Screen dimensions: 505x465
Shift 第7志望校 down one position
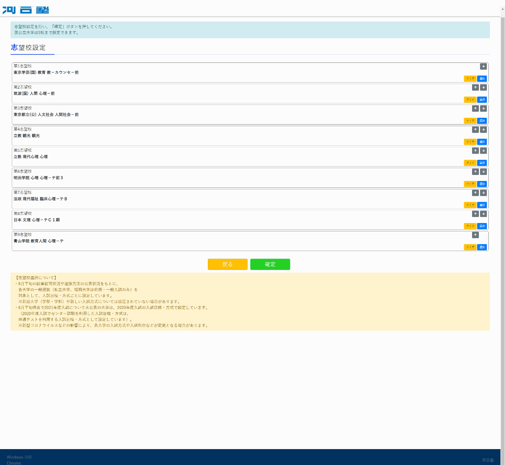483,193
